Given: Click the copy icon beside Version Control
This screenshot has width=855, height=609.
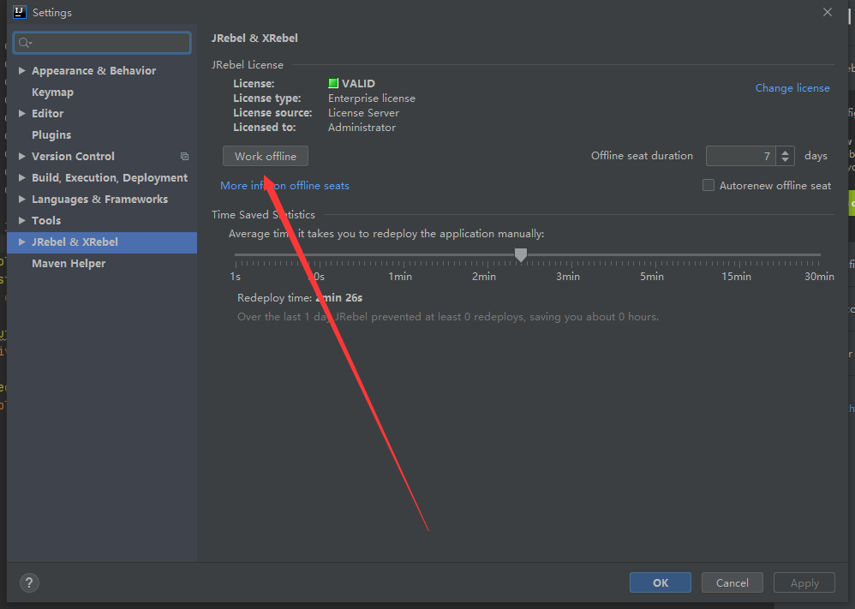Looking at the screenshot, I should pos(185,157).
